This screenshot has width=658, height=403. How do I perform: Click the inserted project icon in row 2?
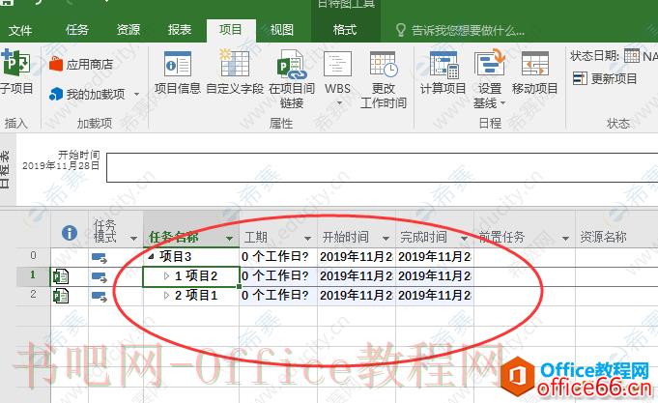pos(61,296)
